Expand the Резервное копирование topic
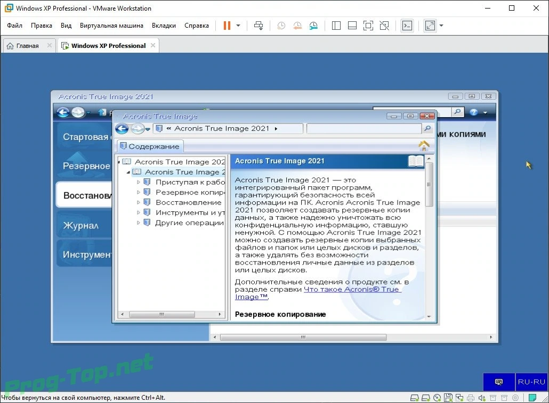549x403 pixels. point(138,192)
